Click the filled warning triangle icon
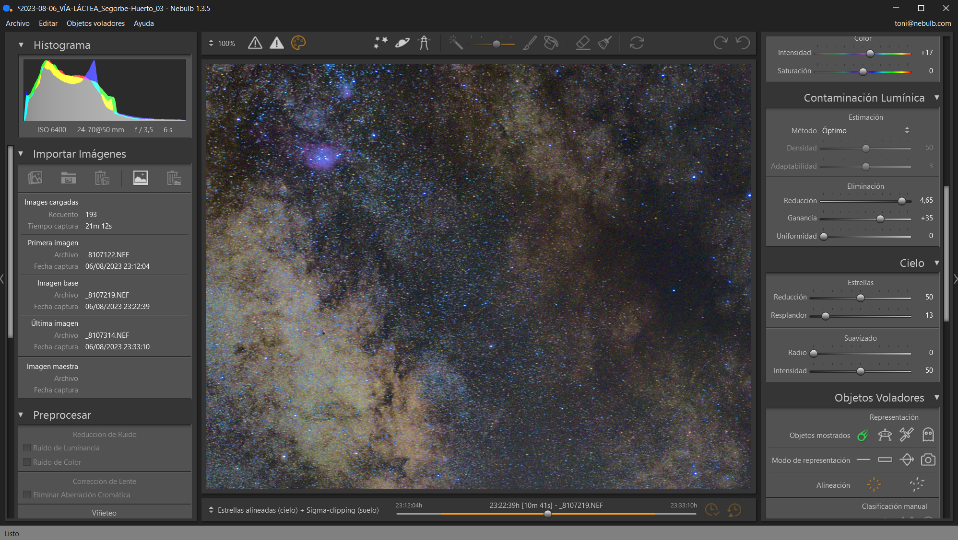Image resolution: width=958 pixels, height=540 pixels. [277, 43]
